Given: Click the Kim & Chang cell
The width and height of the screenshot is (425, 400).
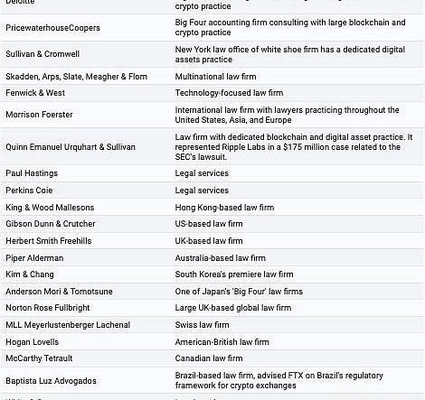Looking at the screenshot, I should pos(30,274).
